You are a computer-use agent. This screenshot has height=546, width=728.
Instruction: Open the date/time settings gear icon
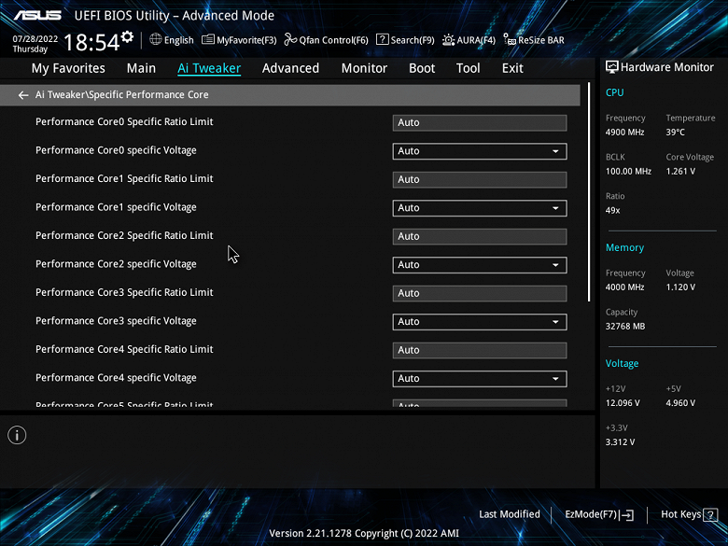point(127,36)
